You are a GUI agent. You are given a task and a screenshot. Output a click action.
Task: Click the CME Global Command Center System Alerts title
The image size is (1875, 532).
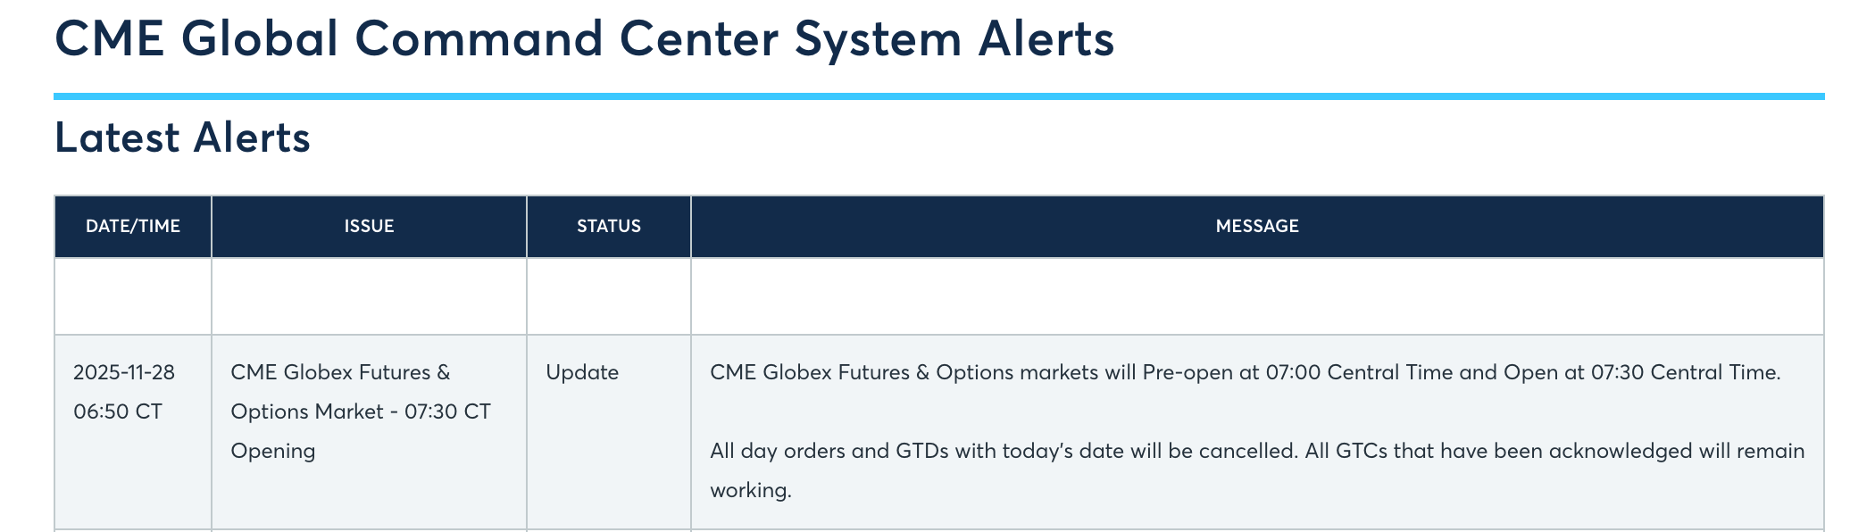584,39
